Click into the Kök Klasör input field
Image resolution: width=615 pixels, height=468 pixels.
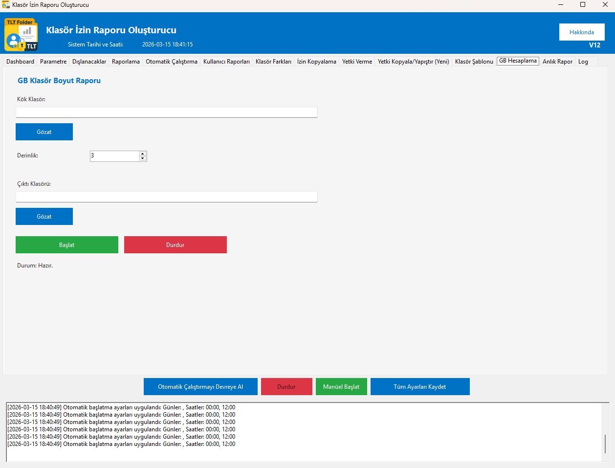coord(166,112)
